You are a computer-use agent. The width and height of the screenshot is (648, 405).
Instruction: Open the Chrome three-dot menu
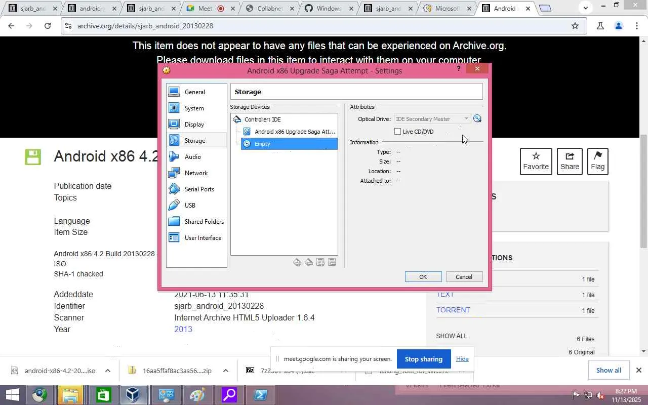(637, 26)
